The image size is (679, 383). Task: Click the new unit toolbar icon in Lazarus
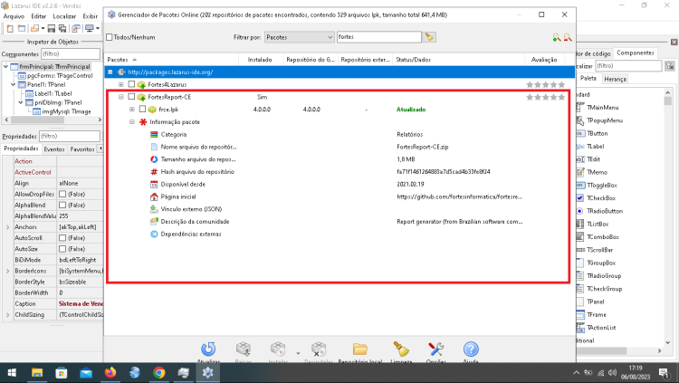pyautogui.click(x=10, y=29)
